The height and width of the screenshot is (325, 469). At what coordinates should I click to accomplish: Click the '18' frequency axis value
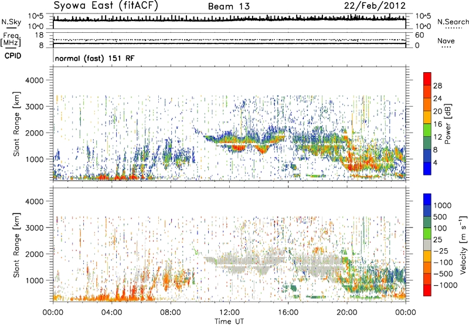[x=39, y=35]
